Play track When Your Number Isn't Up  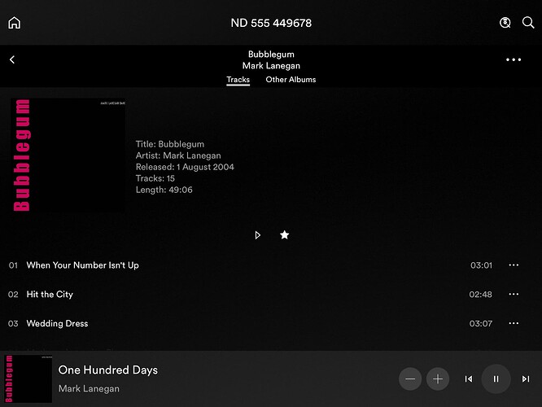click(x=82, y=265)
